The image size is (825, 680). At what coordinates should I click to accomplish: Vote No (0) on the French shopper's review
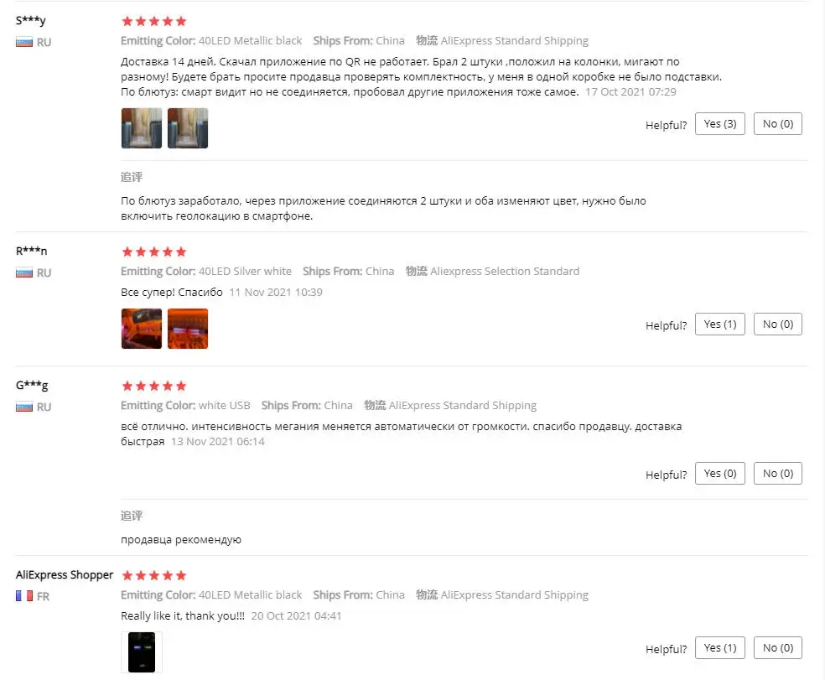point(778,648)
